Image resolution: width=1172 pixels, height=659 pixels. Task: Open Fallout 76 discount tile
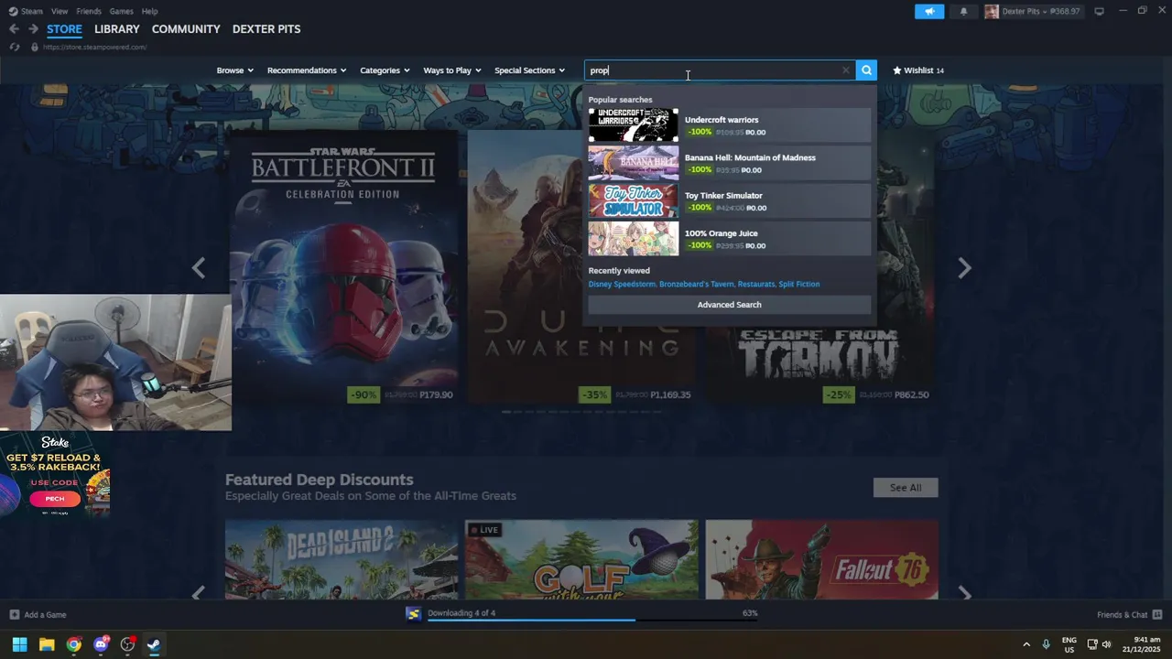point(821,559)
